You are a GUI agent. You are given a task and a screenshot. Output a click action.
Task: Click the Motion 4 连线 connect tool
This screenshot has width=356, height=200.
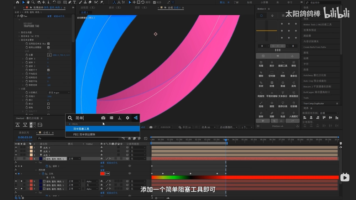pyautogui.click(x=261, y=104)
